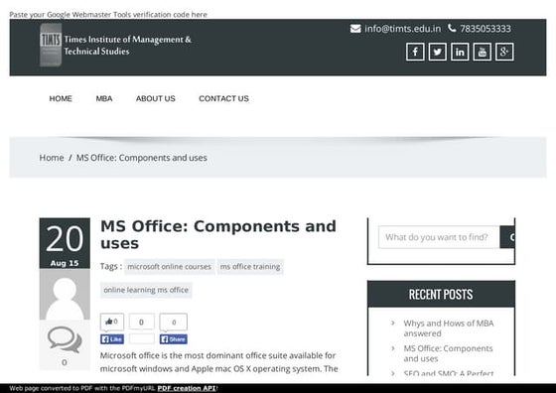The height and width of the screenshot is (393, 556).
Task: Select the online learning ms office tag
Action: (146, 290)
